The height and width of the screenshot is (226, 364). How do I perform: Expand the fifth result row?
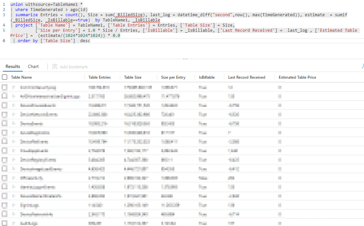[14, 123]
